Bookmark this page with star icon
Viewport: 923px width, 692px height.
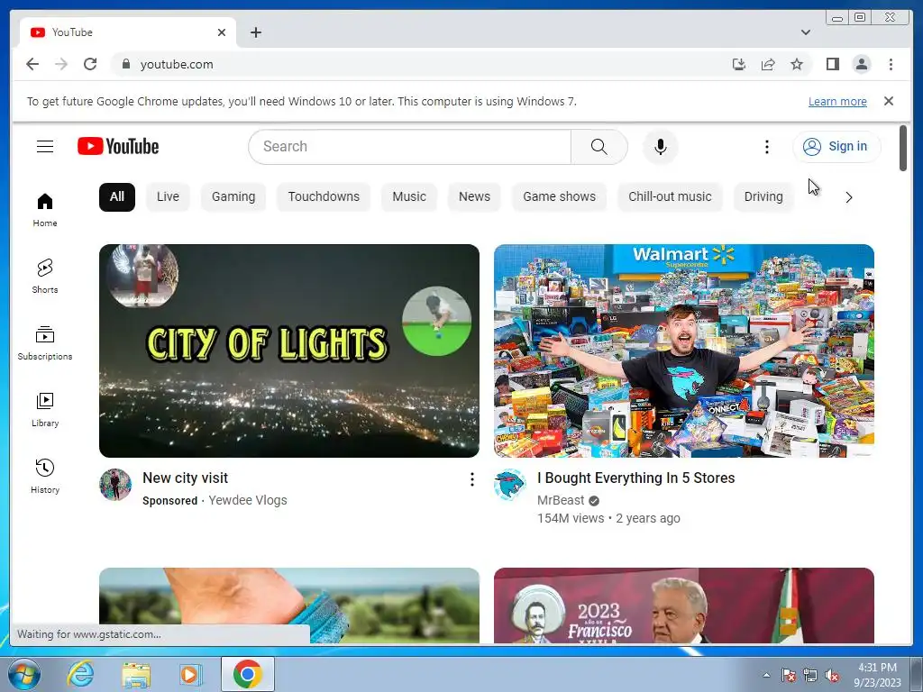pos(797,64)
